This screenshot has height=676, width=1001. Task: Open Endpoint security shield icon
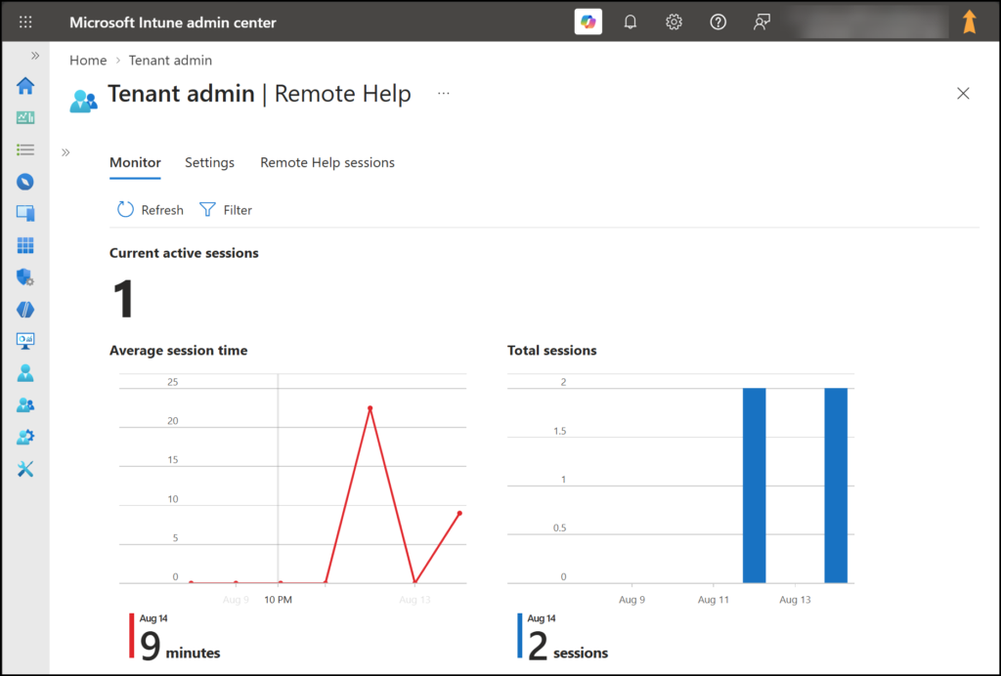(25, 276)
